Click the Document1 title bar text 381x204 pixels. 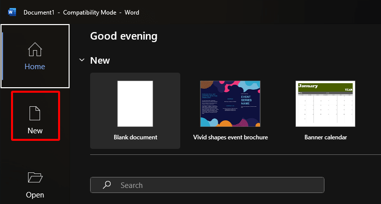[x=39, y=13]
